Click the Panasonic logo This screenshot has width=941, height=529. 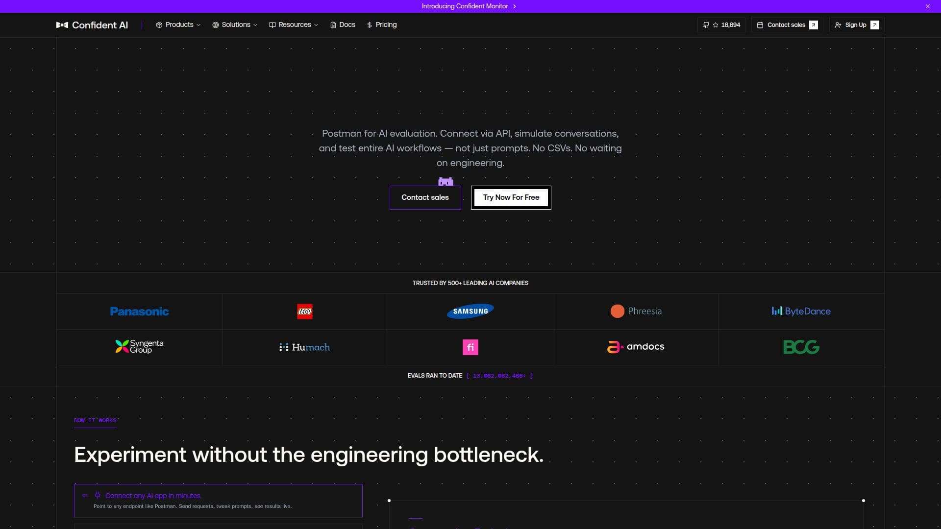139,312
